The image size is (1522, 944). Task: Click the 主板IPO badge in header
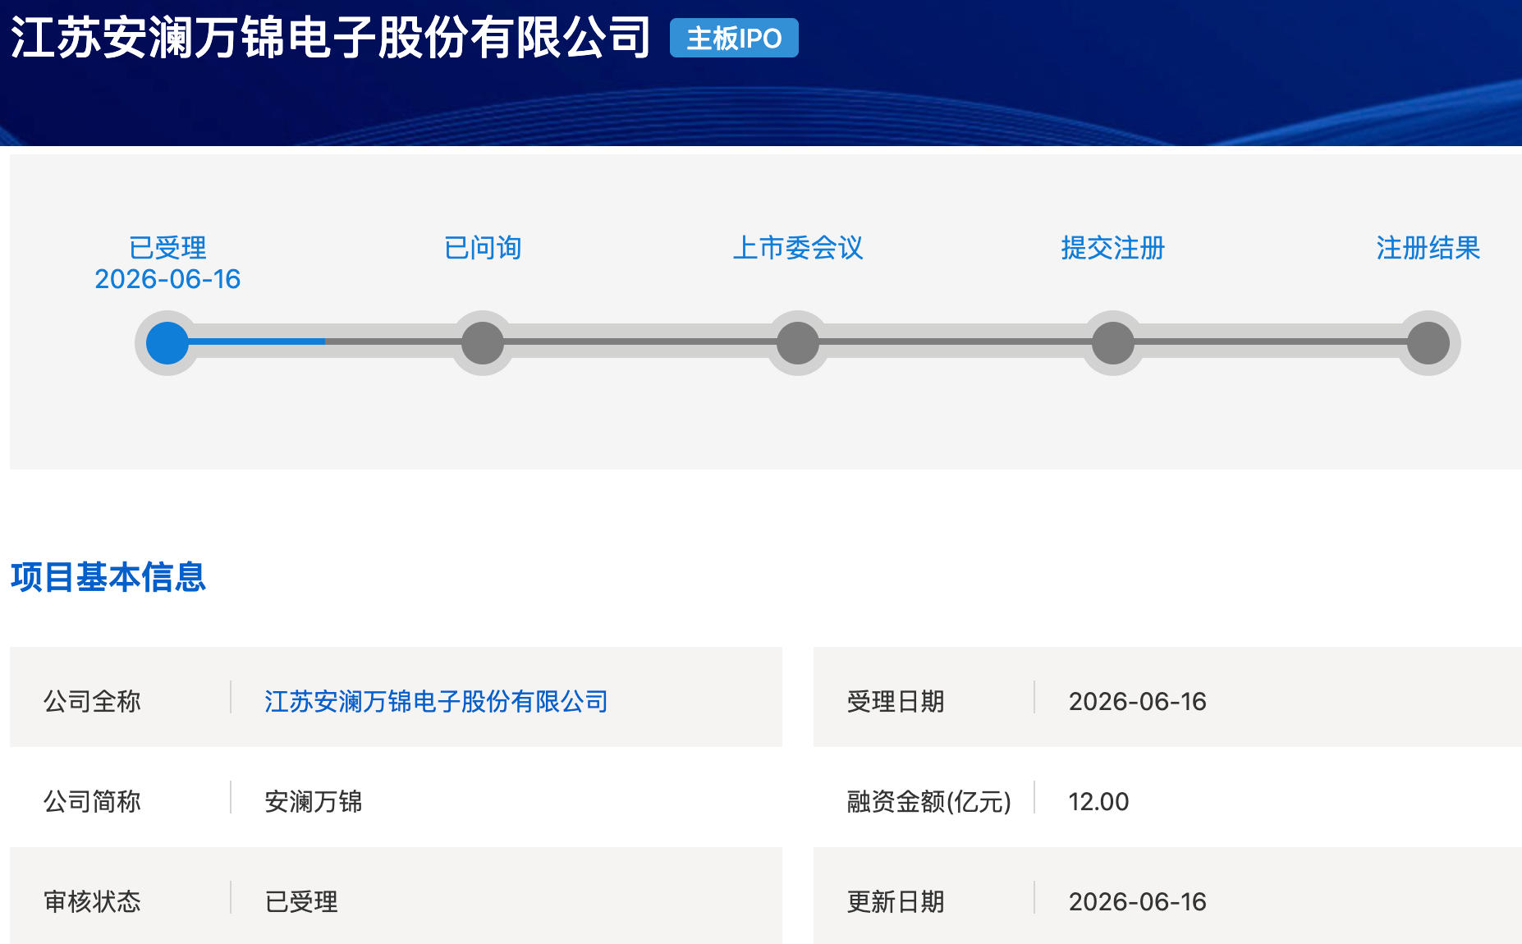[734, 39]
